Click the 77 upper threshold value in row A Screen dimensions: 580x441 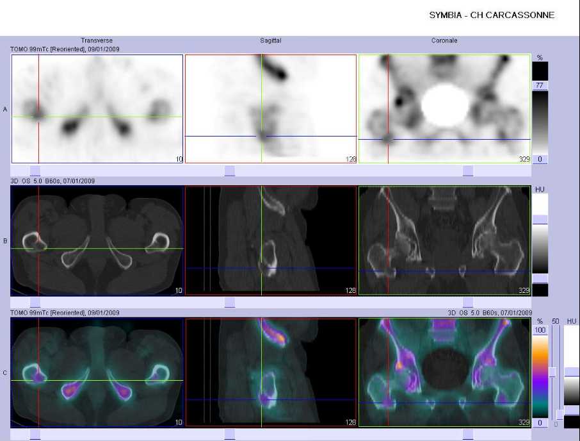tap(540, 85)
